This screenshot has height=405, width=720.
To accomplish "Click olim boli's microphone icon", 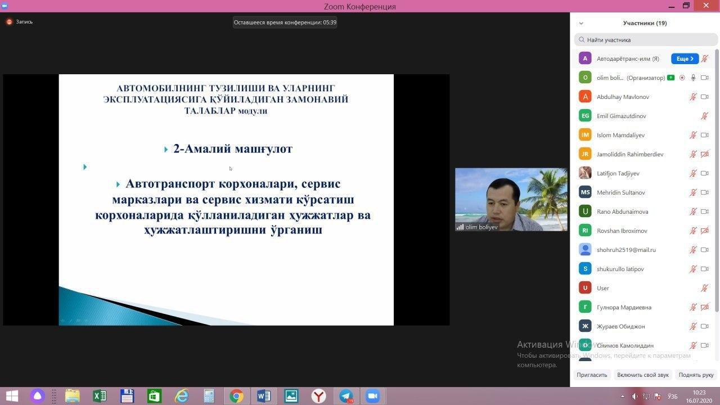I will 694,78.
